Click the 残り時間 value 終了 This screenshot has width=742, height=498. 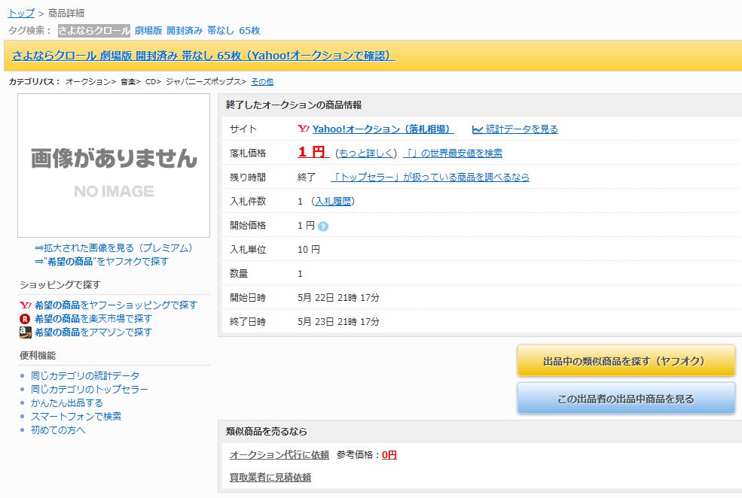pyautogui.click(x=306, y=178)
